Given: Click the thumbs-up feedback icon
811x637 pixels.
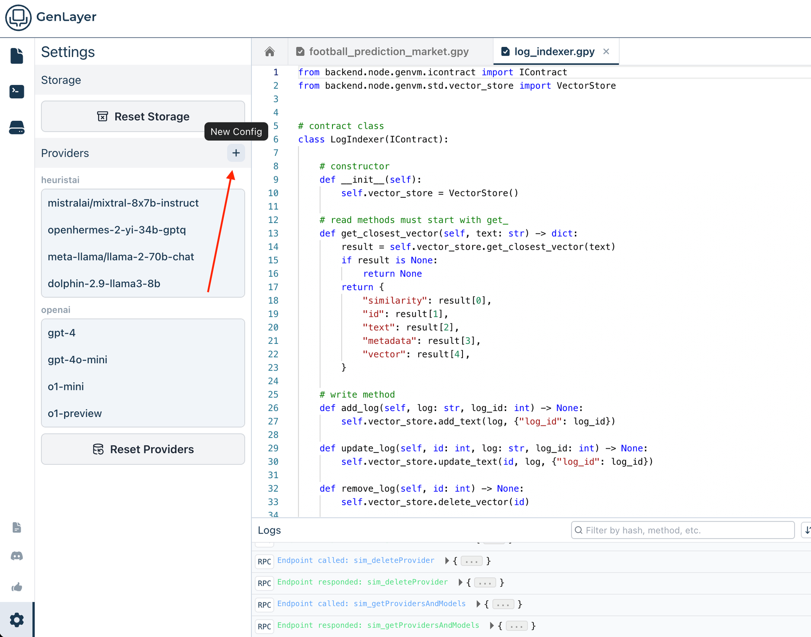Looking at the screenshot, I should click(x=17, y=587).
